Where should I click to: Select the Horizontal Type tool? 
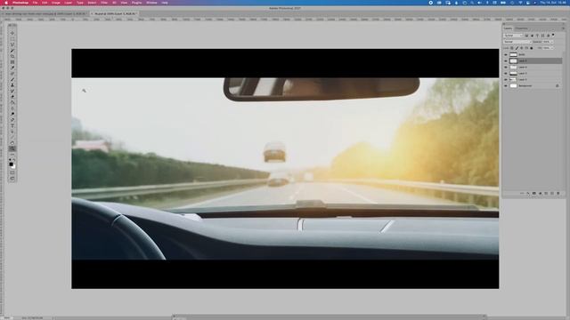pos(12,125)
